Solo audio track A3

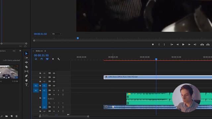(x=58, y=107)
